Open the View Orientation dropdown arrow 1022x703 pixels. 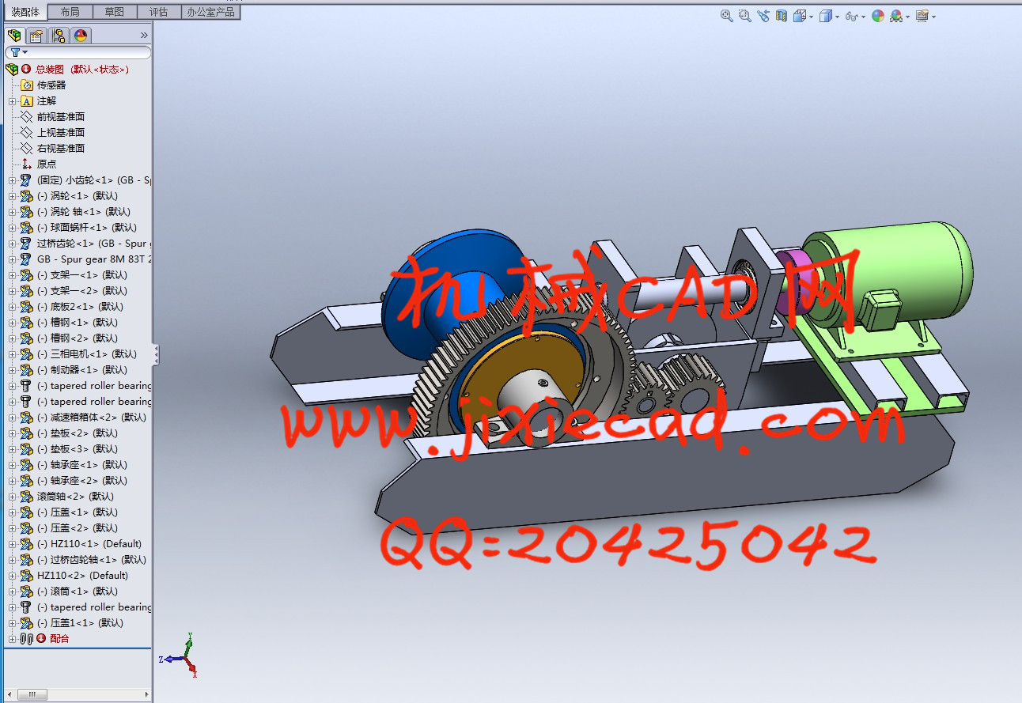point(811,17)
